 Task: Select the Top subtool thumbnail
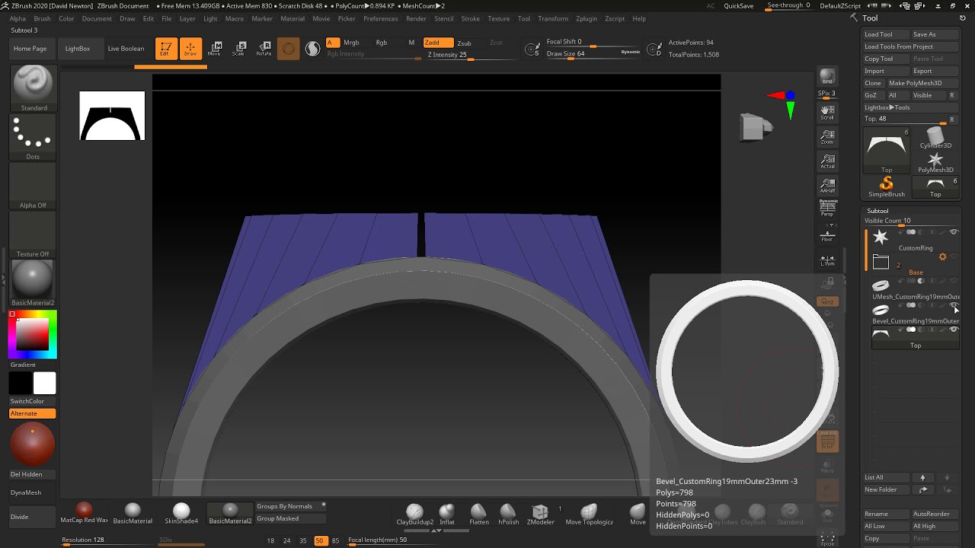pos(881,333)
